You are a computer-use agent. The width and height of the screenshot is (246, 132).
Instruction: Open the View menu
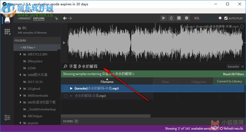[39, 11]
